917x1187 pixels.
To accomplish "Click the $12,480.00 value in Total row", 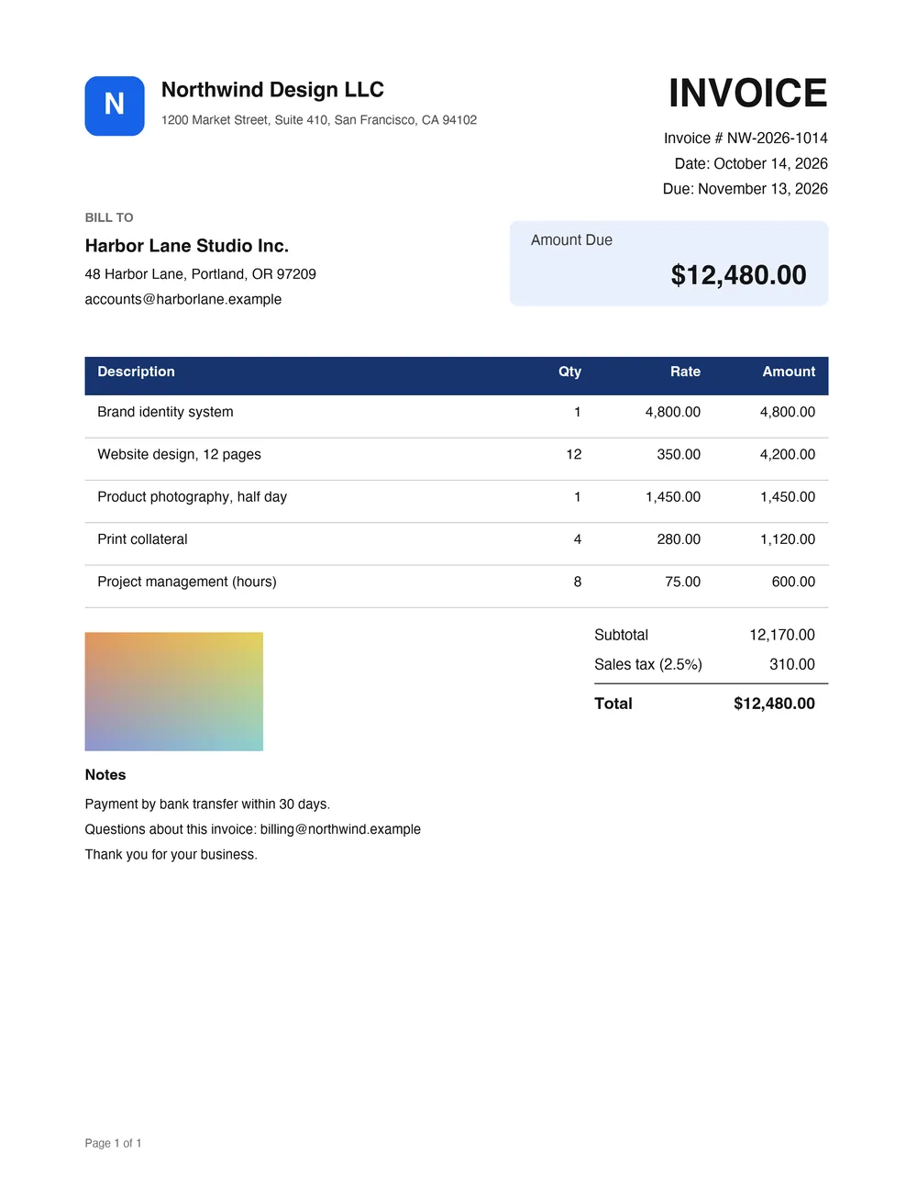I will (x=774, y=704).
